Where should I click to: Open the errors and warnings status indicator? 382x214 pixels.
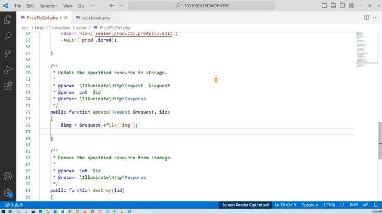click(x=14, y=205)
